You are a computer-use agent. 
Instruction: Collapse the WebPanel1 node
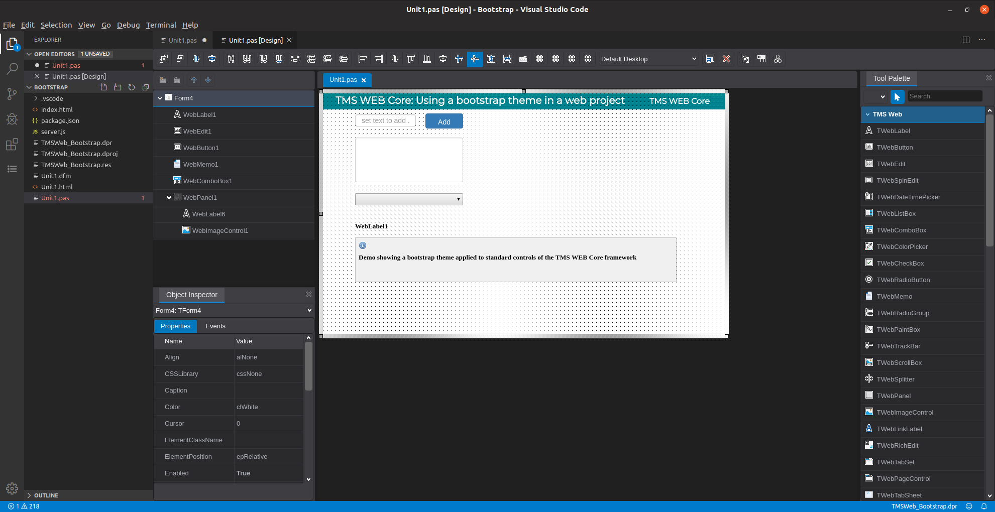pyautogui.click(x=169, y=198)
